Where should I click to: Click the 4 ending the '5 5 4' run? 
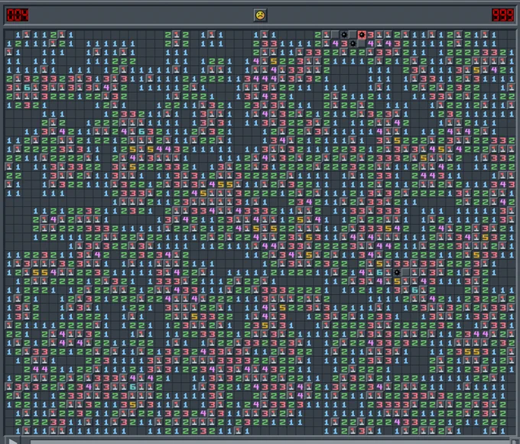click(53, 272)
